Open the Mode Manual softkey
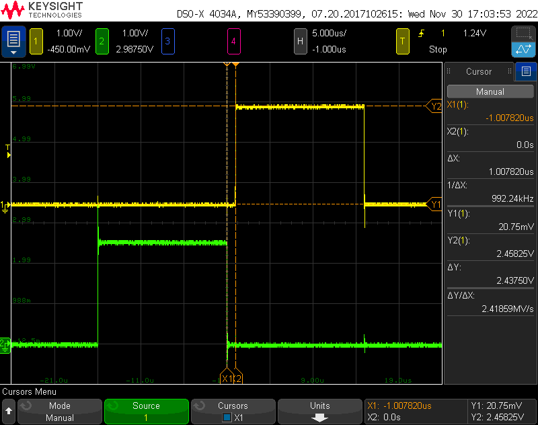This screenshot has width=538, height=425. click(x=59, y=412)
